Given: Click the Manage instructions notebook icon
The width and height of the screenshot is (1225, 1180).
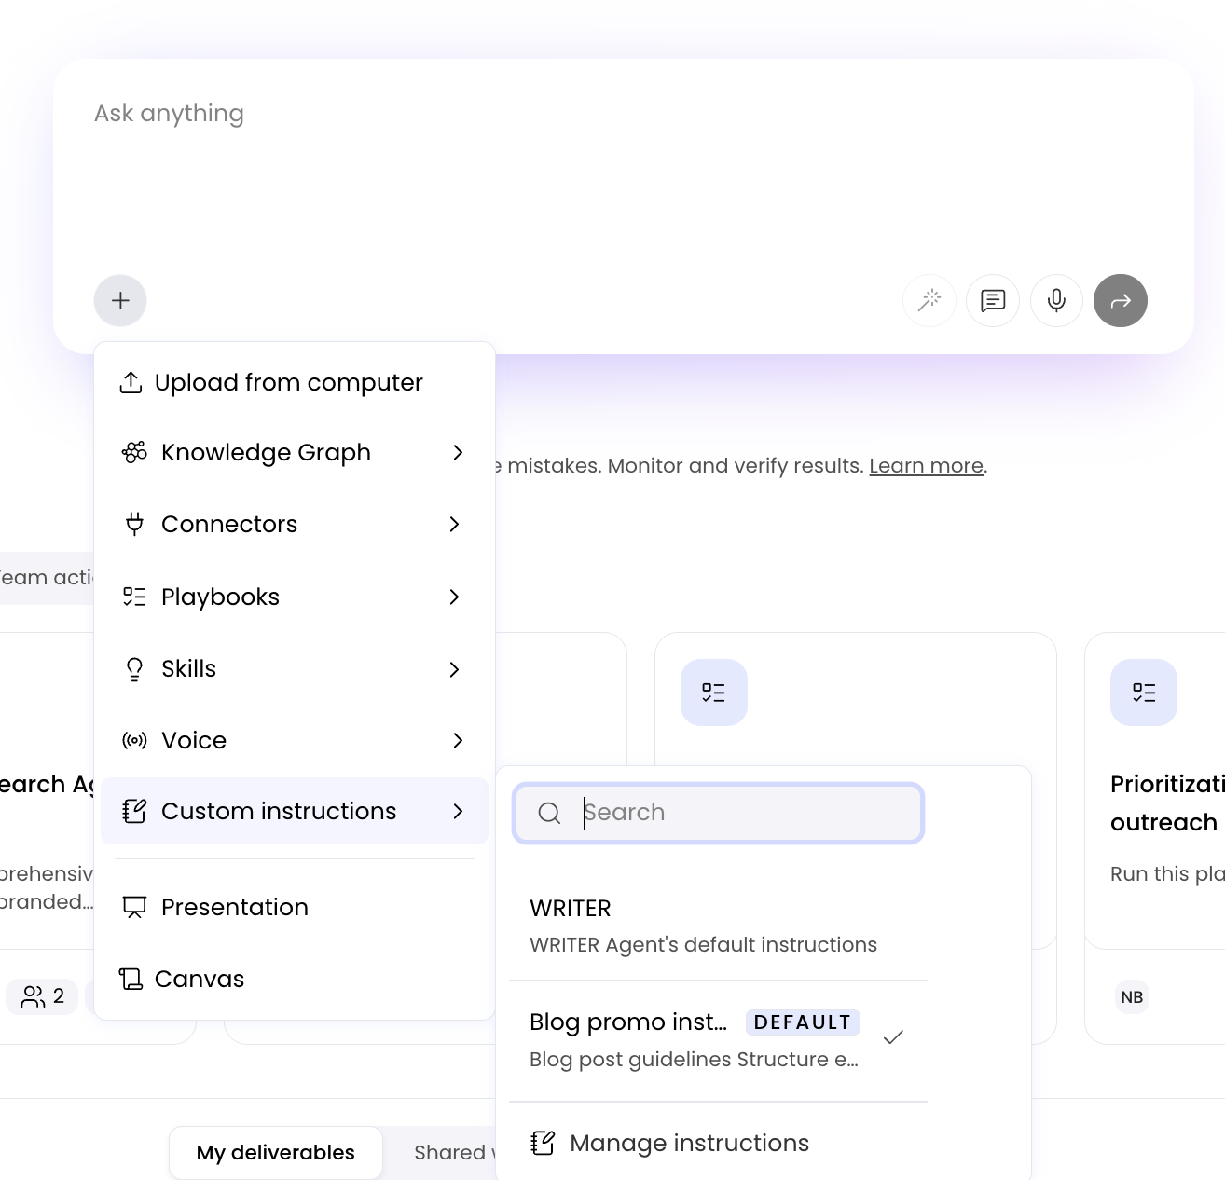Looking at the screenshot, I should (x=543, y=1143).
